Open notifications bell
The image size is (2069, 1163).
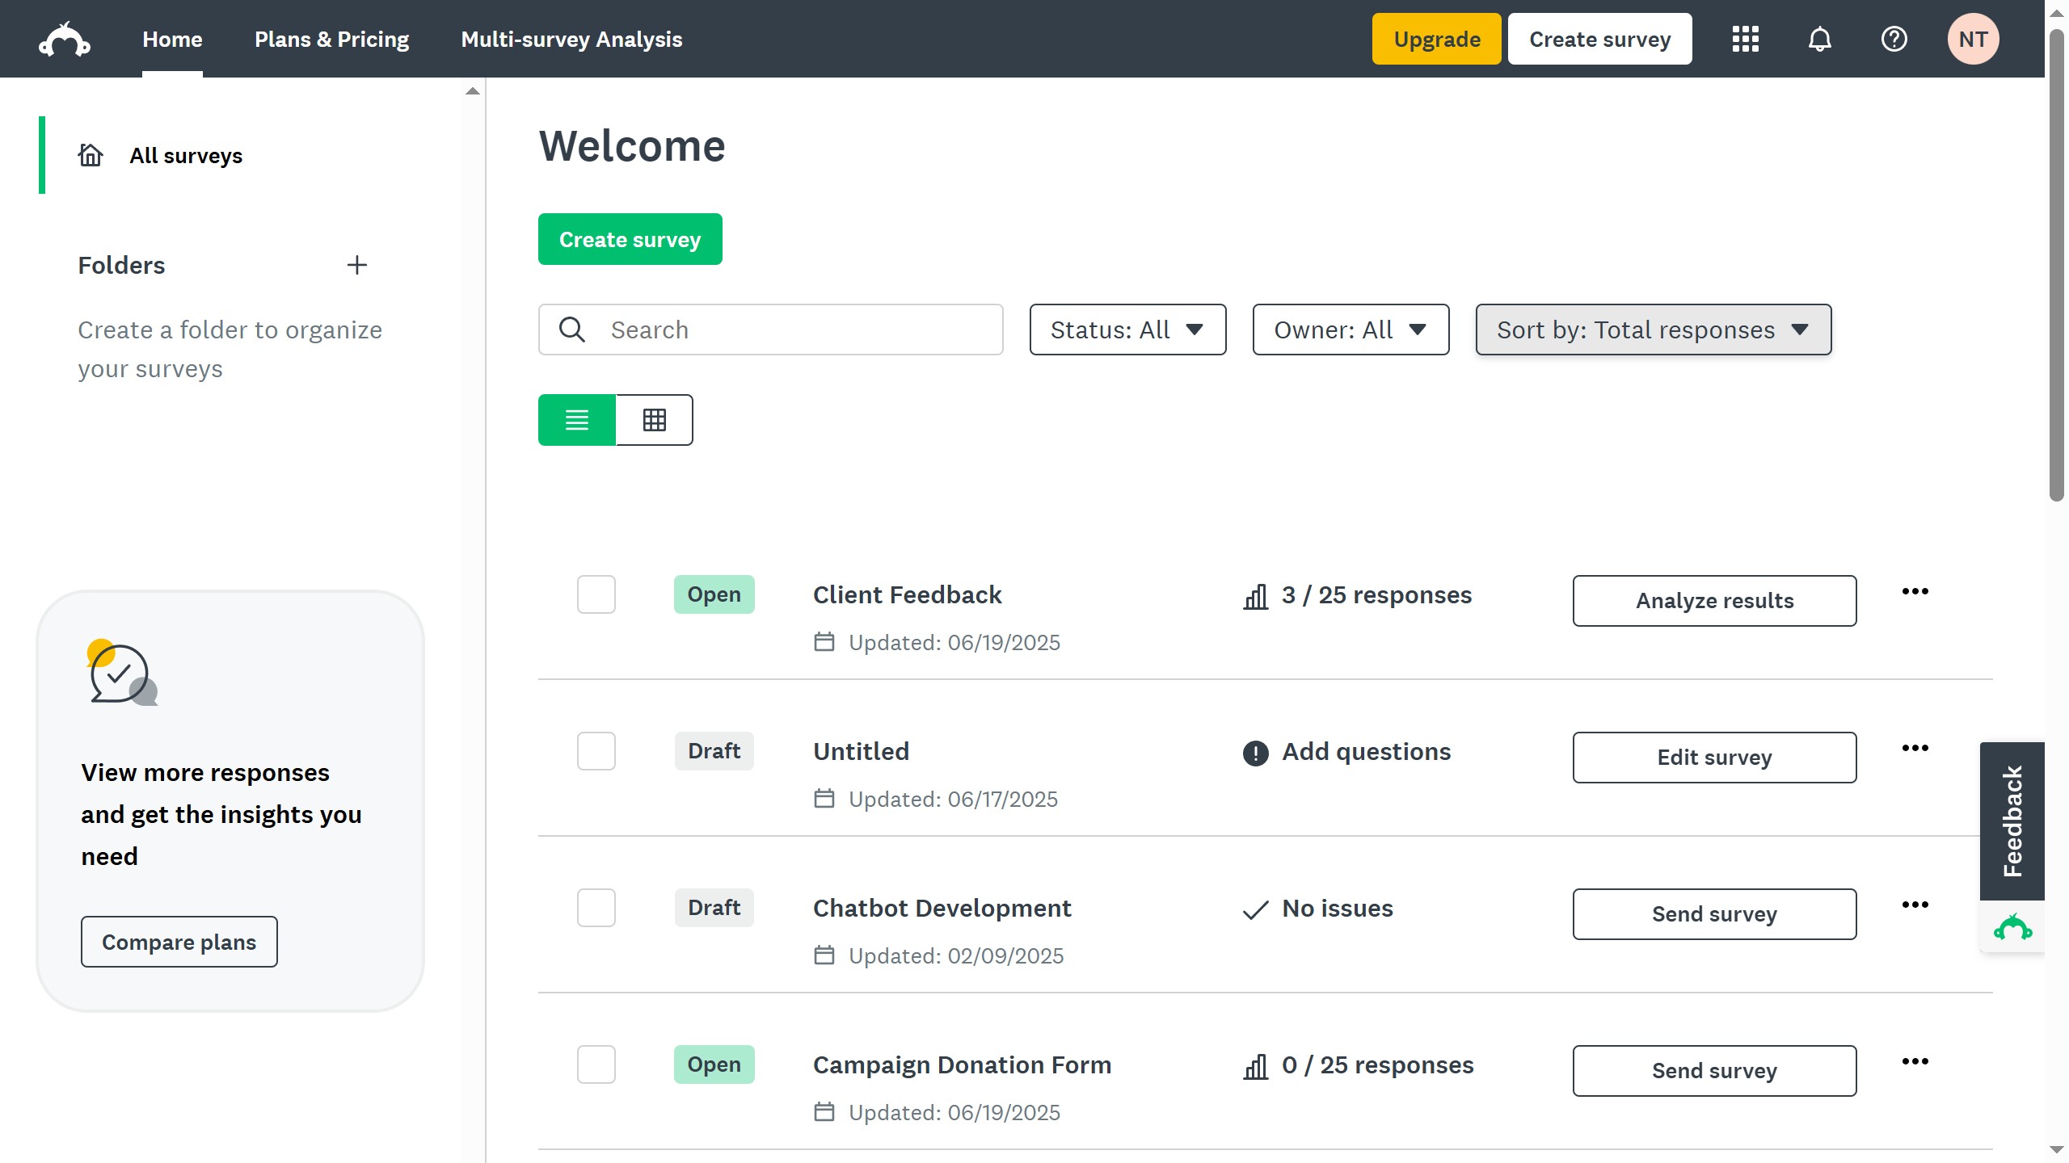[1819, 38]
